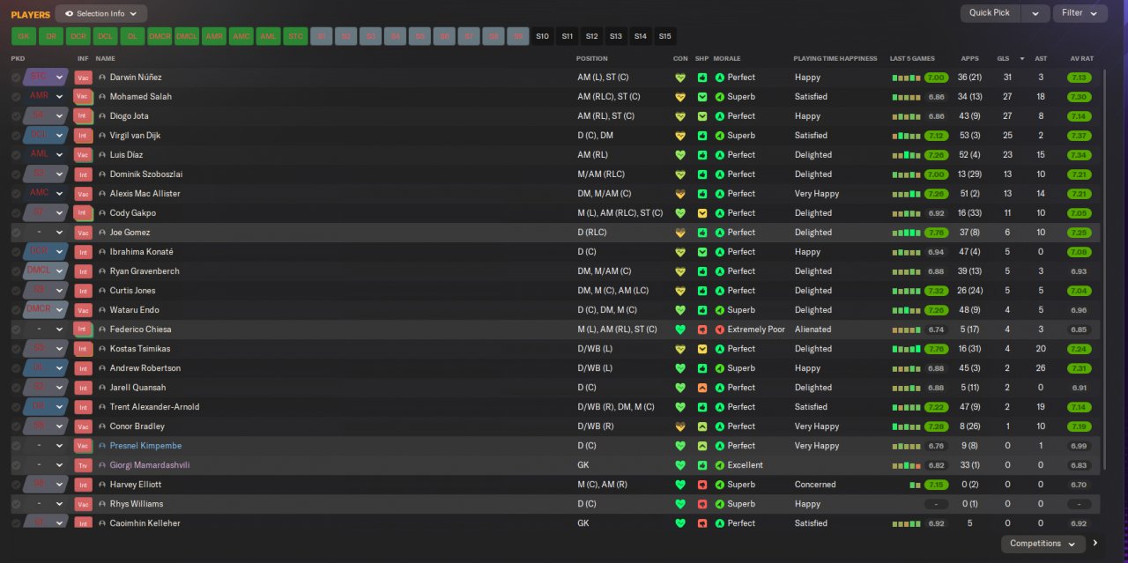Open the Quick Pick arrow dropdown
This screenshot has height=563, width=1128.
click(x=1035, y=13)
